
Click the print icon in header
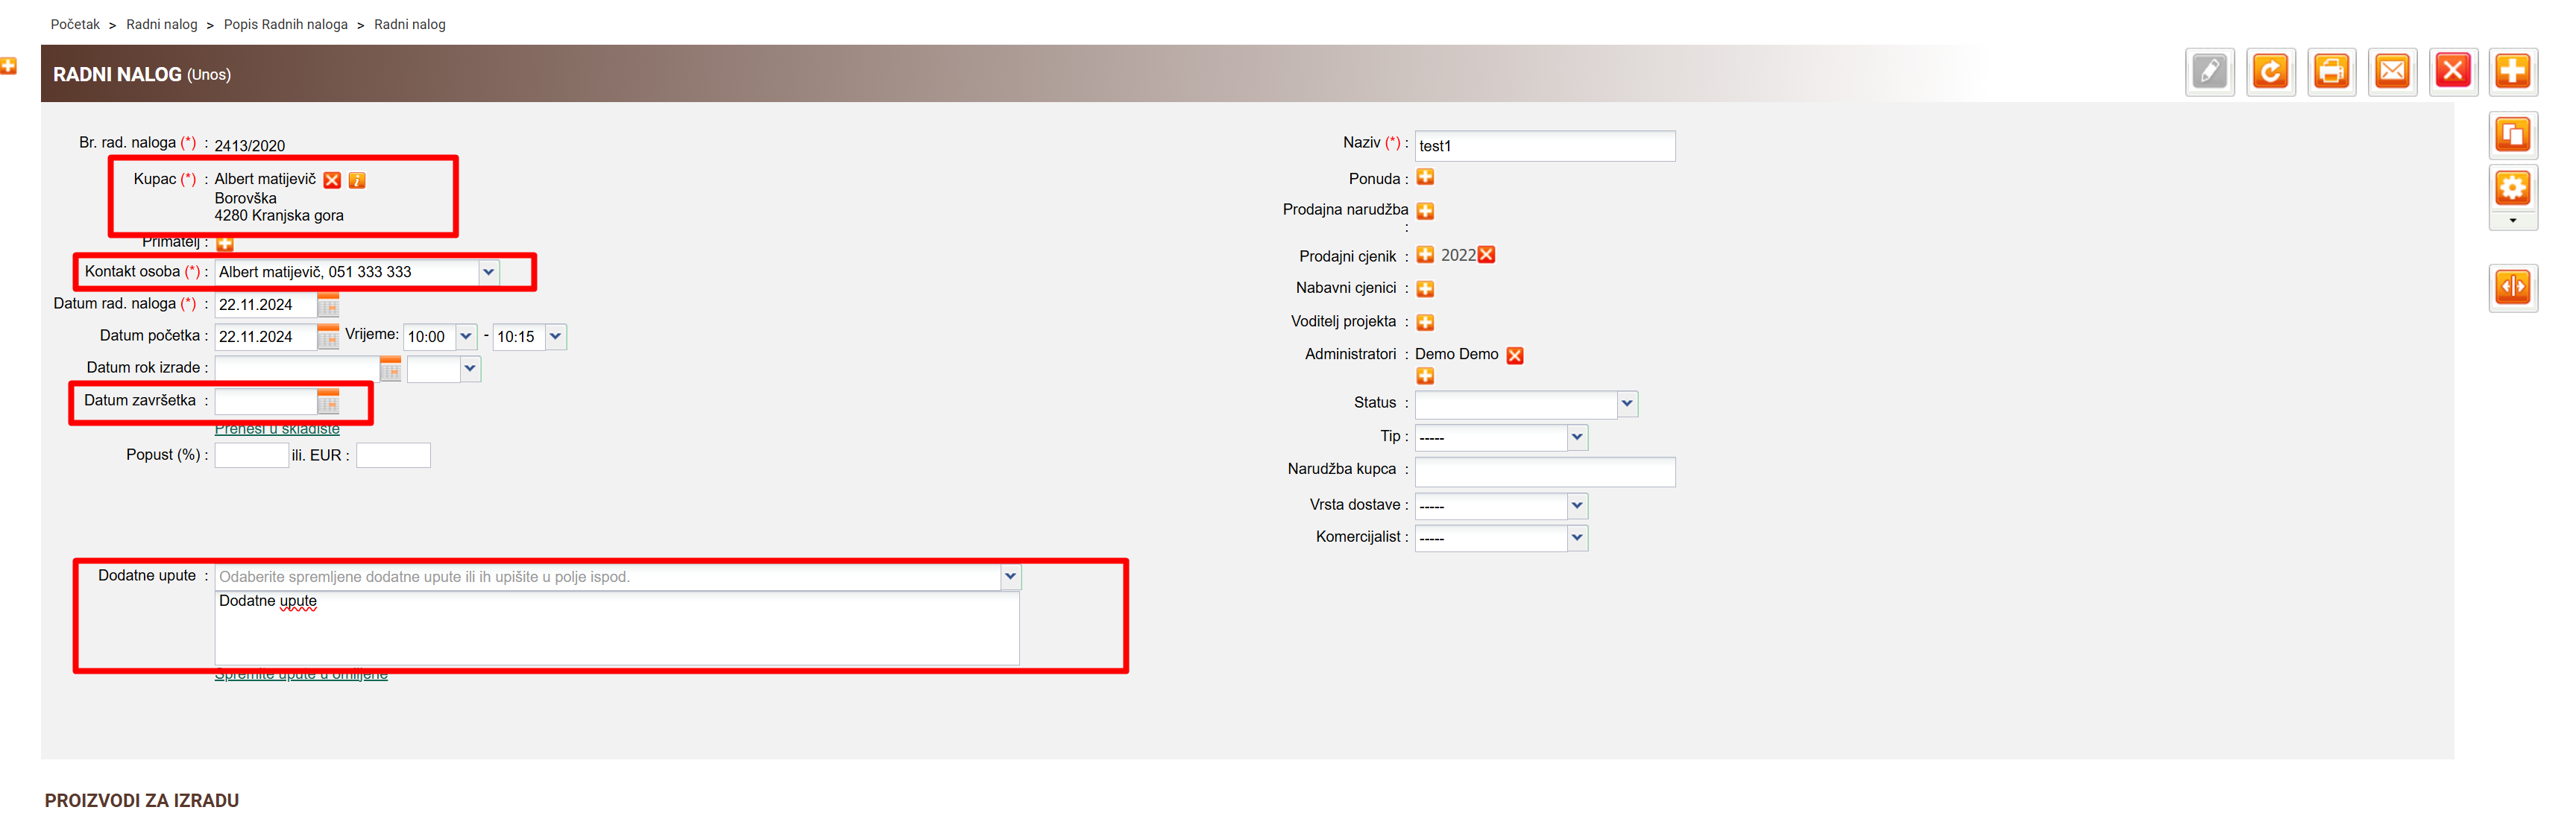(x=2331, y=72)
